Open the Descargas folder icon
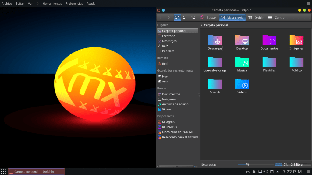Viewport: 312px width, 175px height. tap(215, 40)
